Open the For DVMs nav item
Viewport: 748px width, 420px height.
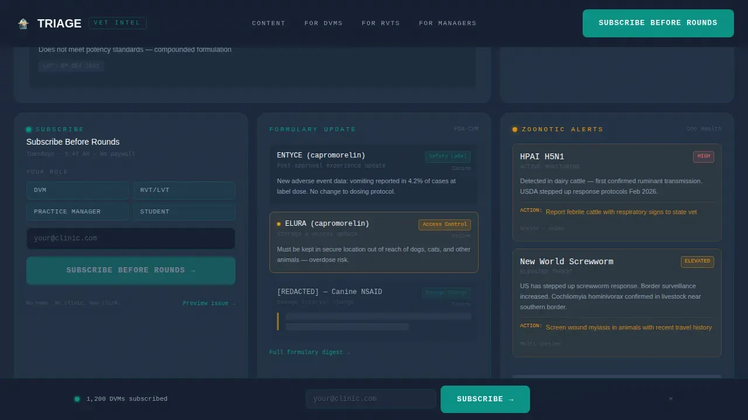click(324, 23)
